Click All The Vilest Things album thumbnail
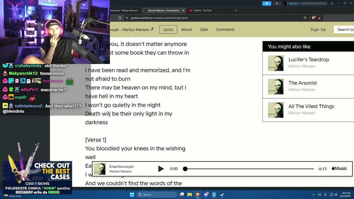Viewport: 354px width, 199px height. pos(275,110)
